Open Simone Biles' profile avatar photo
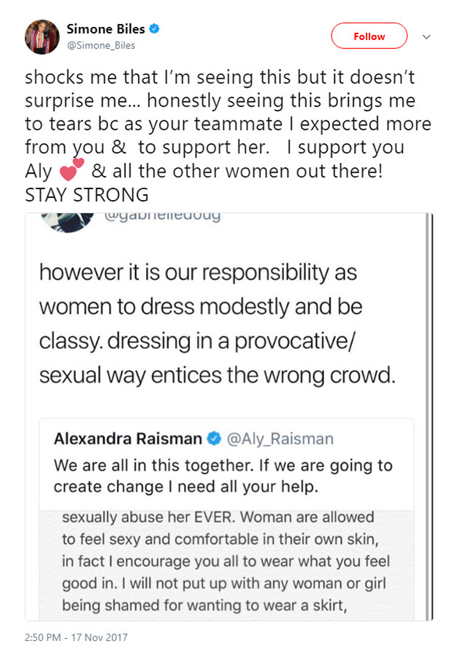Viewport: 460px width, 649px height. (x=42, y=36)
